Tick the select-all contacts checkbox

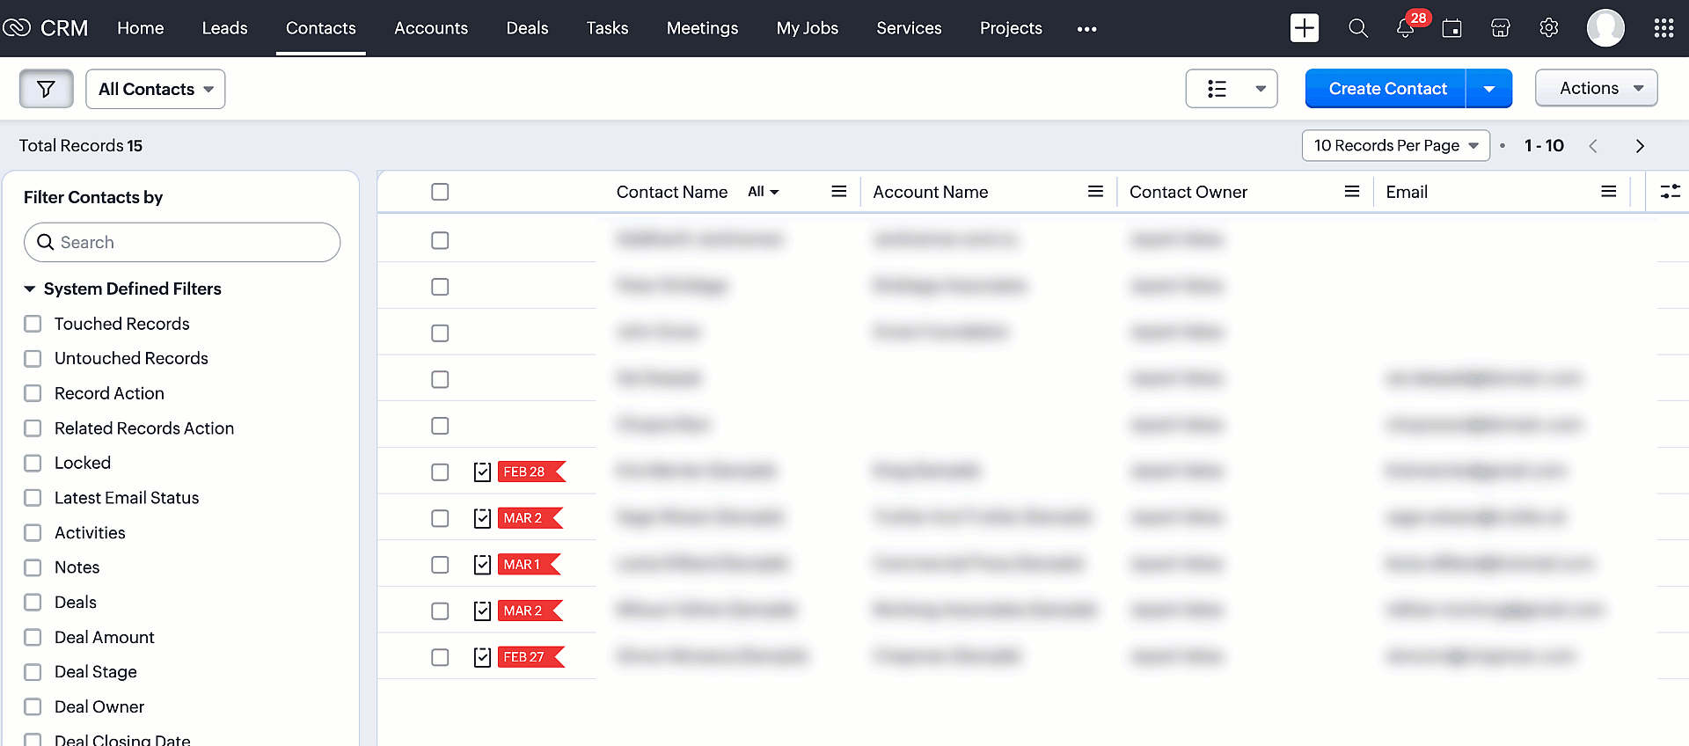pos(440,192)
